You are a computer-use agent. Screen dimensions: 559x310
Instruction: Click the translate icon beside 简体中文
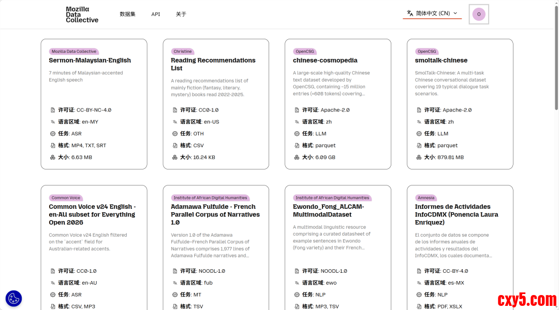[x=410, y=13]
